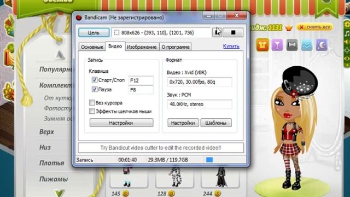The image size is (350, 197).
Task: Click Настройки button under Формат group
Action: (183, 123)
